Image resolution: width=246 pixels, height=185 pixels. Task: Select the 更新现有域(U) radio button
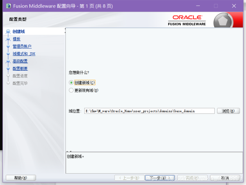tap(71, 90)
